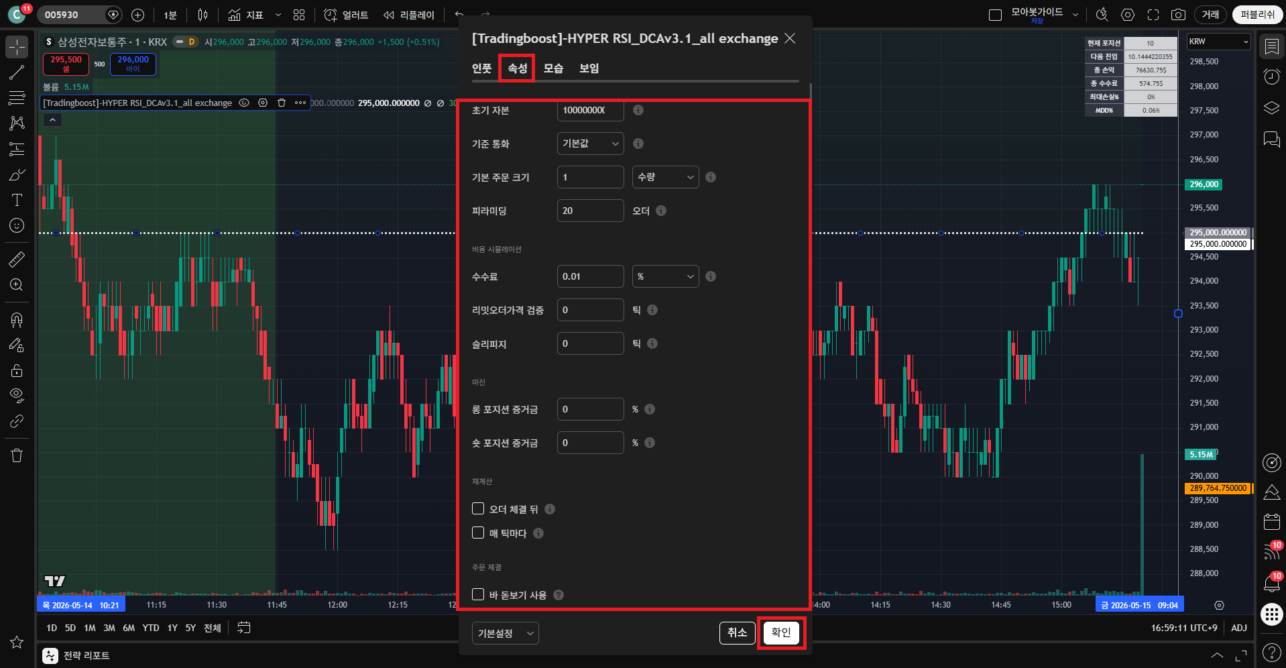Open the 기본설정 dropdown
The width and height of the screenshot is (1286, 668).
[506, 633]
